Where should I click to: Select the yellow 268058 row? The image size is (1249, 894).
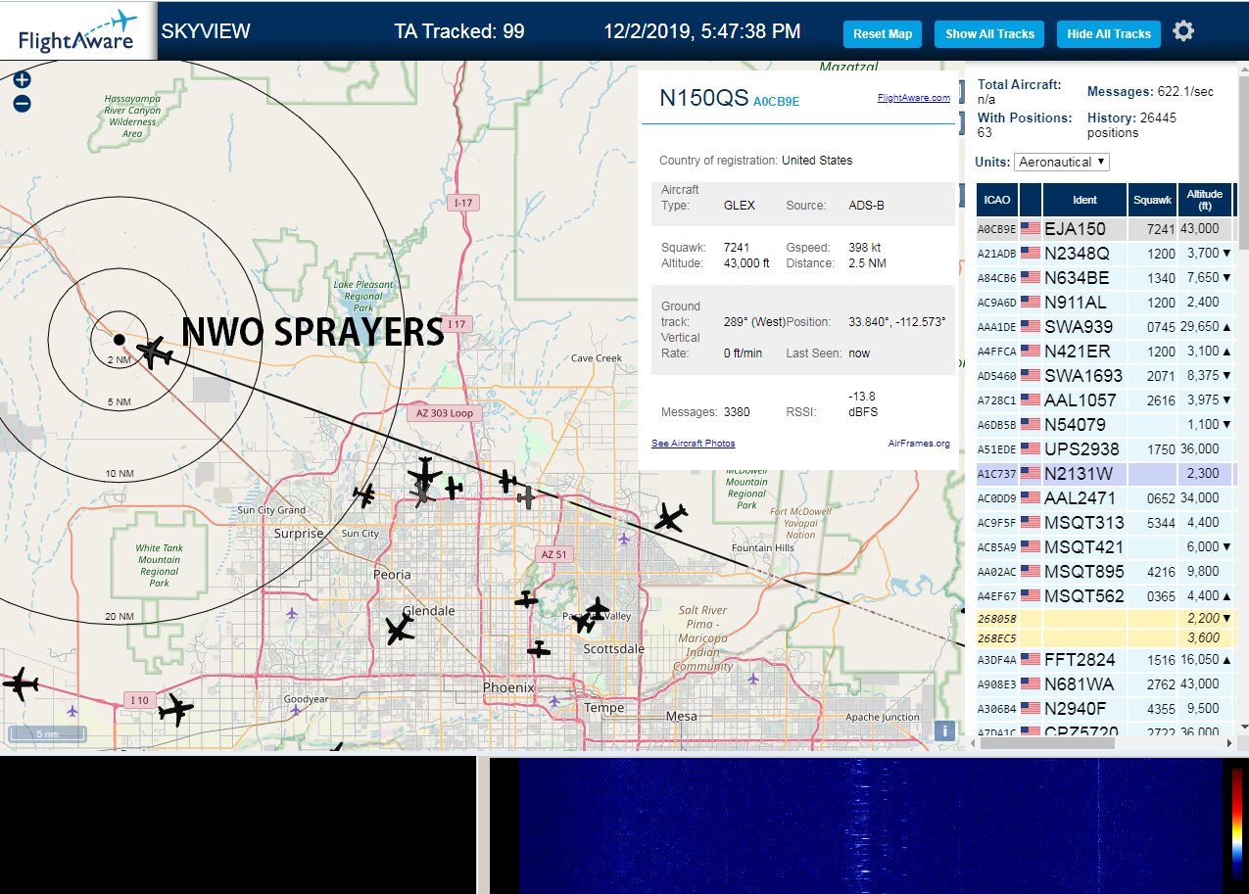[1106, 619]
